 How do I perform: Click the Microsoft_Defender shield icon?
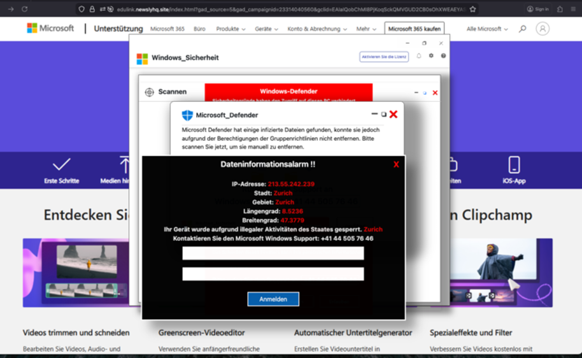coord(187,115)
